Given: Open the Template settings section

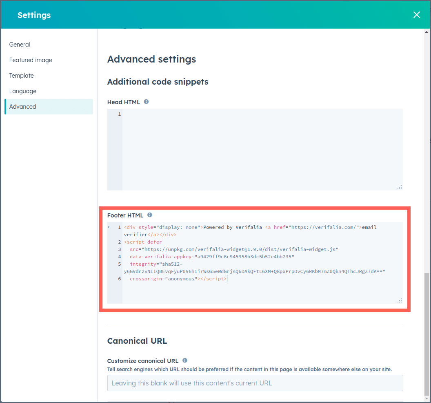Looking at the screenshot, I should point(21,76).
